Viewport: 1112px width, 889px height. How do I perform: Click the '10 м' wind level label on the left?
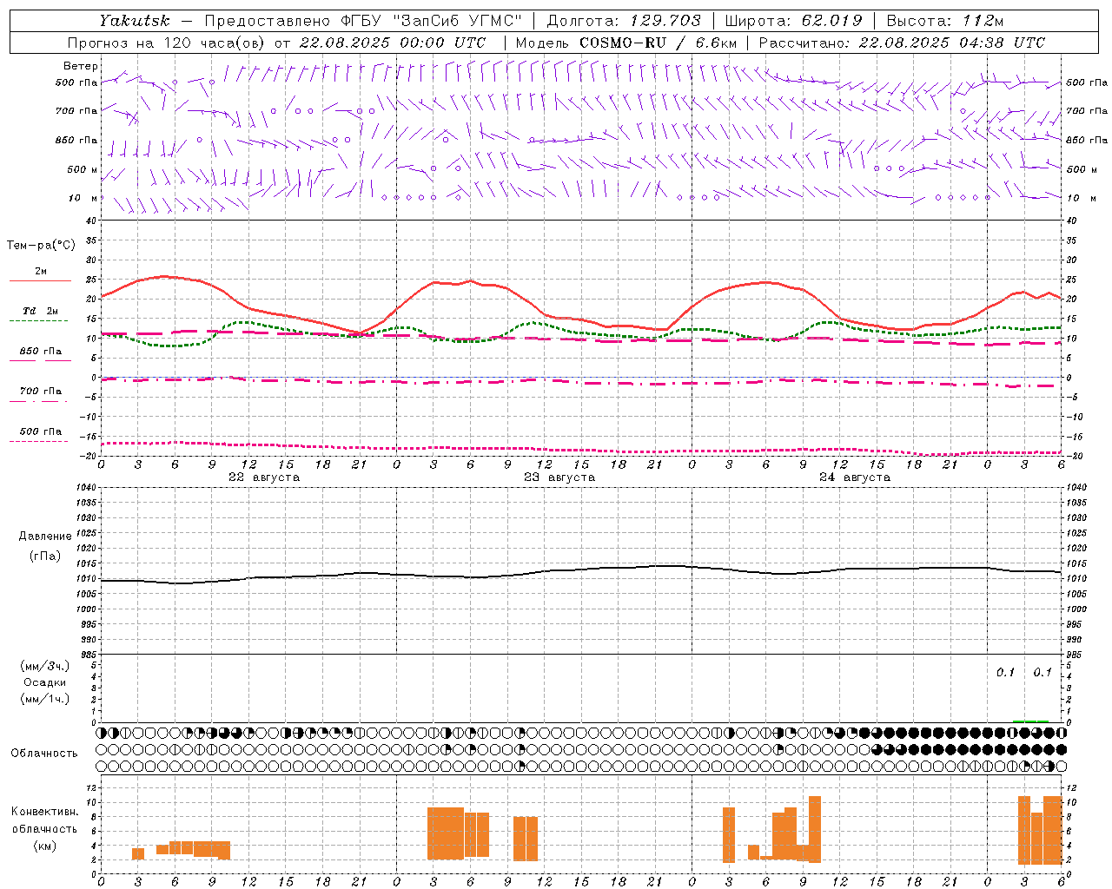[83, 198]
